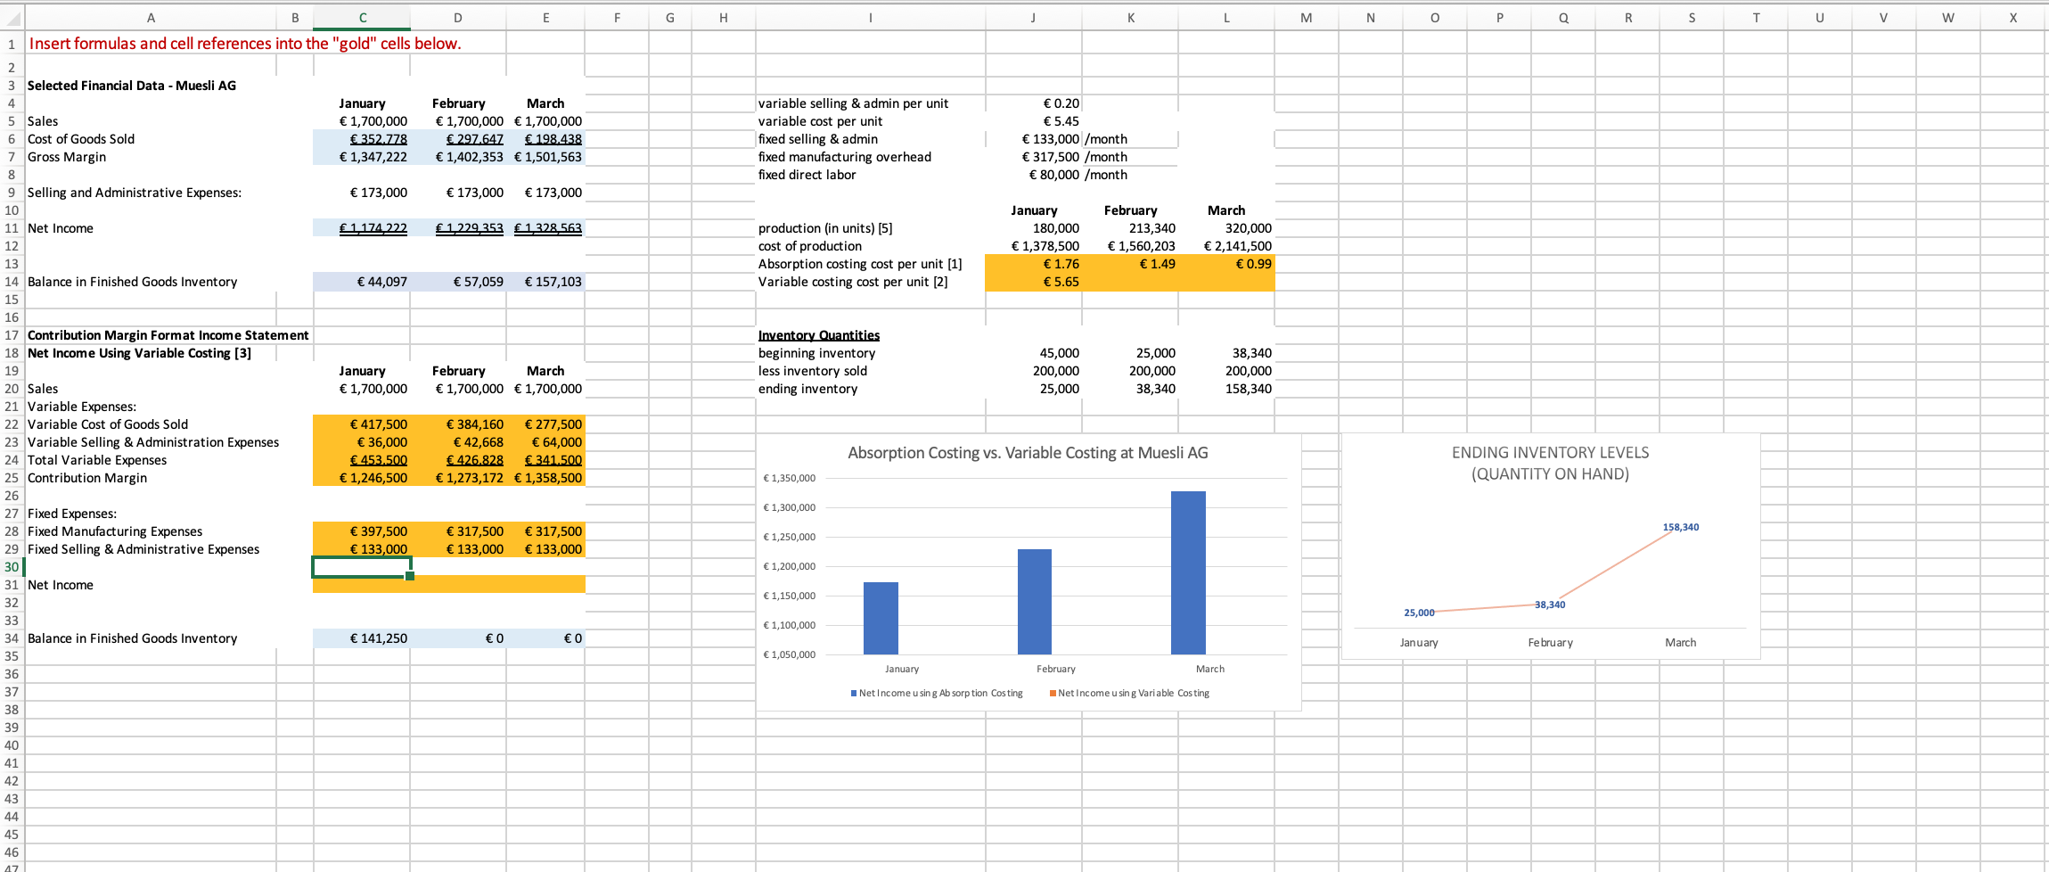Select gold cell showing € 417,500
Image resolution: width=2049 pixels, height=872 pixels.
362,424
